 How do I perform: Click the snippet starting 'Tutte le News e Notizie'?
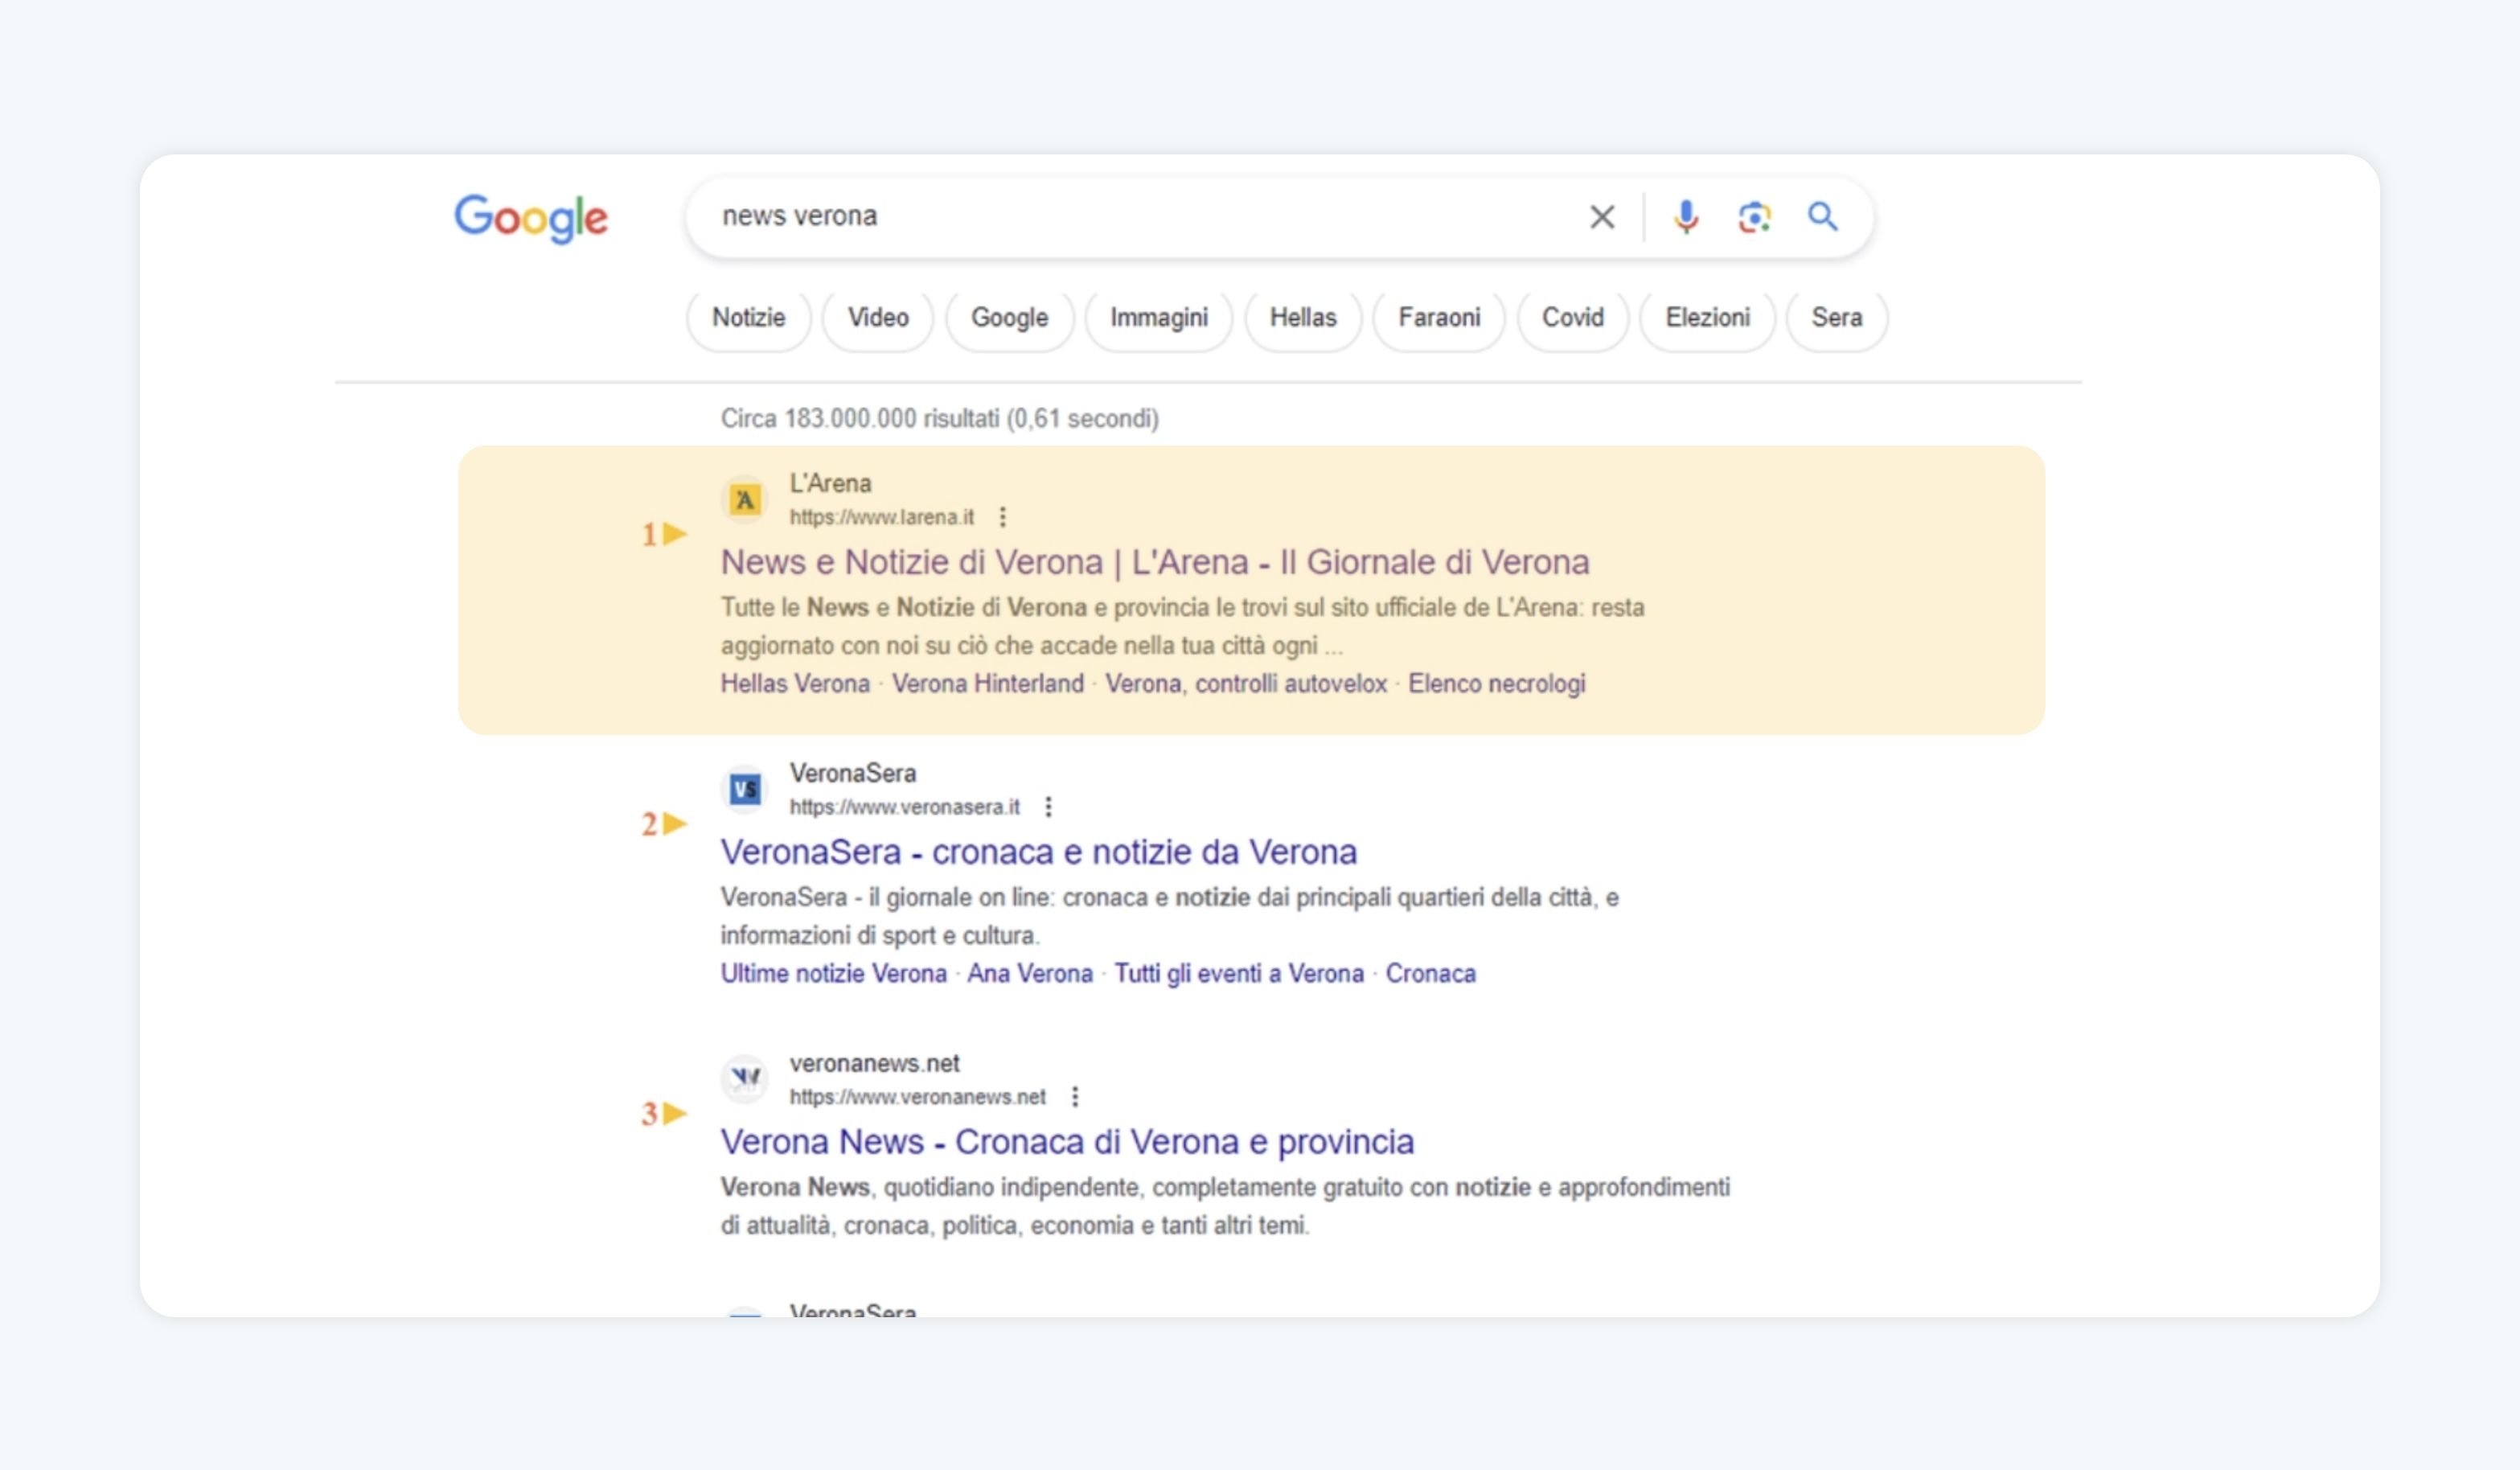tap(1183, 627)
